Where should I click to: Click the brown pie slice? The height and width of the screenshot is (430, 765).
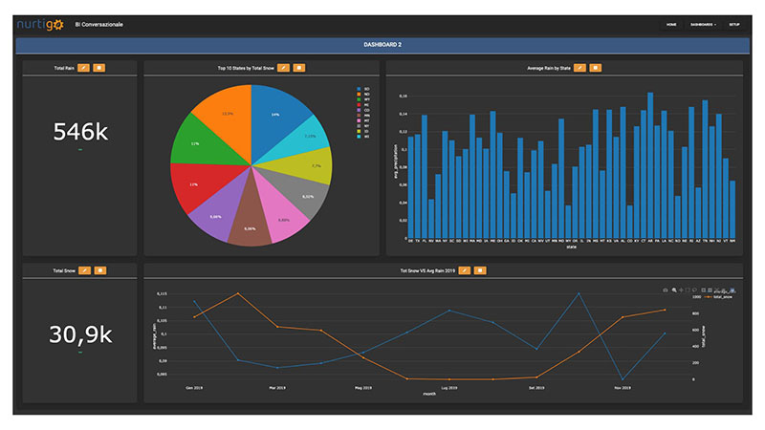[250, 222]
